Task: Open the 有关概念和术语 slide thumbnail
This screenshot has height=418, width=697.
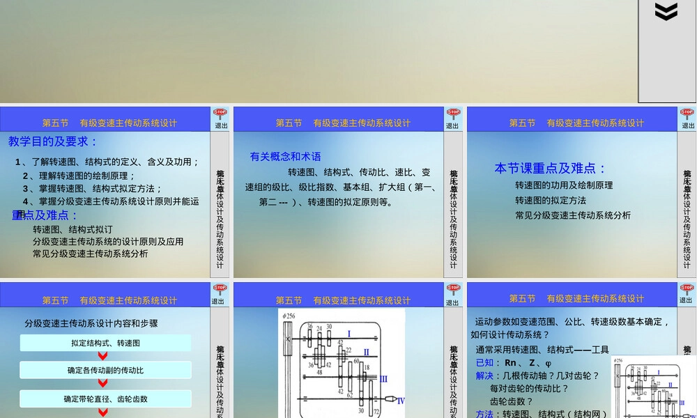Action: click(x=348, y=192)
